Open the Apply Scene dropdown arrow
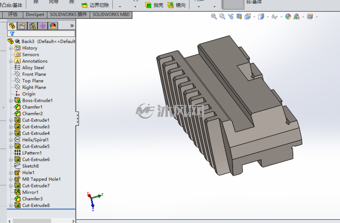 coord(303,17)
